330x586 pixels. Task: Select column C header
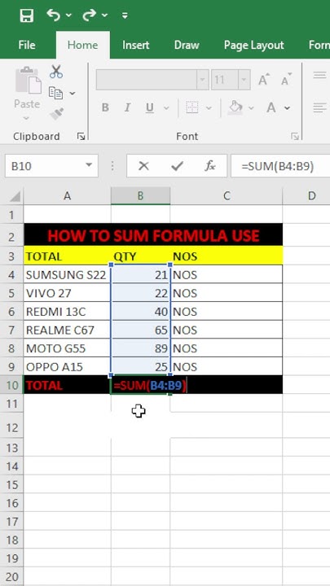pyautogui.click(x=227, y=195)
